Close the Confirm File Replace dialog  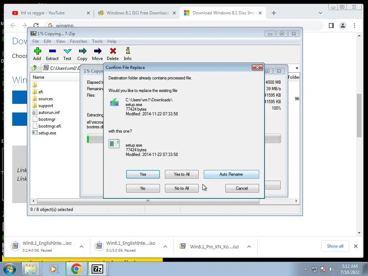click(257, 68)
